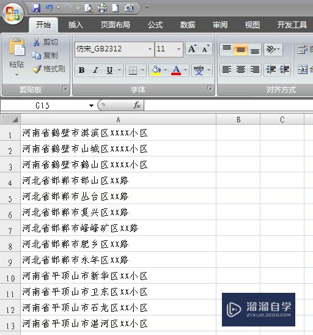Image resolution: width=313 pixels, height=335 pixels.
Task: Click the red font color swatch
Action: point(176,70)
